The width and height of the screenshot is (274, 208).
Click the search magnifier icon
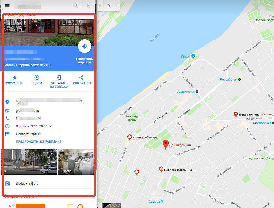[76, 5]
